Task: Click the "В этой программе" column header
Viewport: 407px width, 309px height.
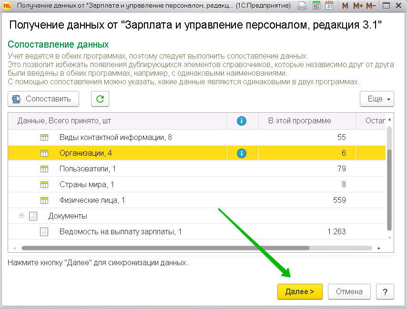Action: 307,121
